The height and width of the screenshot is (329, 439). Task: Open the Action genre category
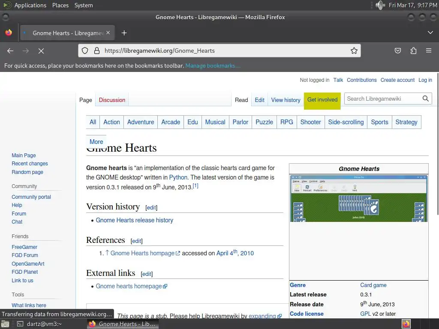click(x=112, y=122)
